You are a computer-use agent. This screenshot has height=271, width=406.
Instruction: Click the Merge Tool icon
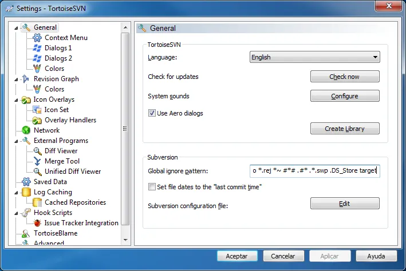[37, 161]
